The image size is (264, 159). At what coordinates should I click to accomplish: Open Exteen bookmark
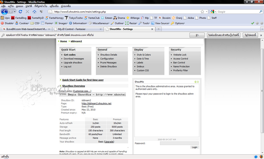[107, 18]
